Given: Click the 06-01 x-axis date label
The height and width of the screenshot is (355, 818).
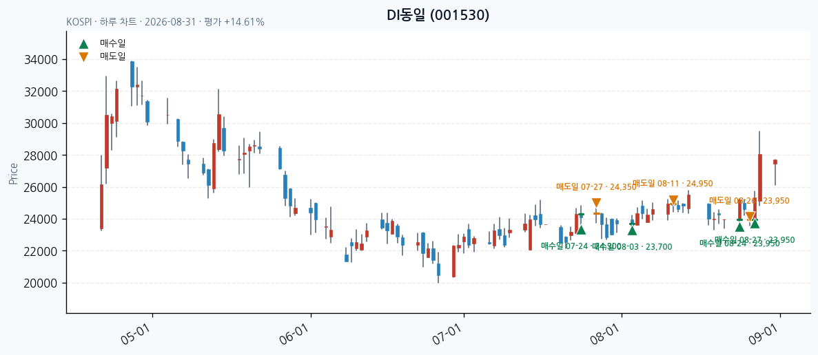Looking at the screenshot, I should [x=295, y=334].
